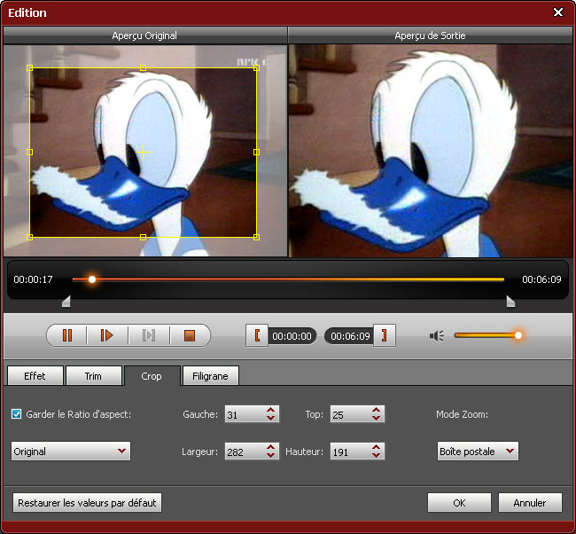Increase the Largeur value with up arrow
The width and height of the screenshot is (576, 534).
coord(271,447)
